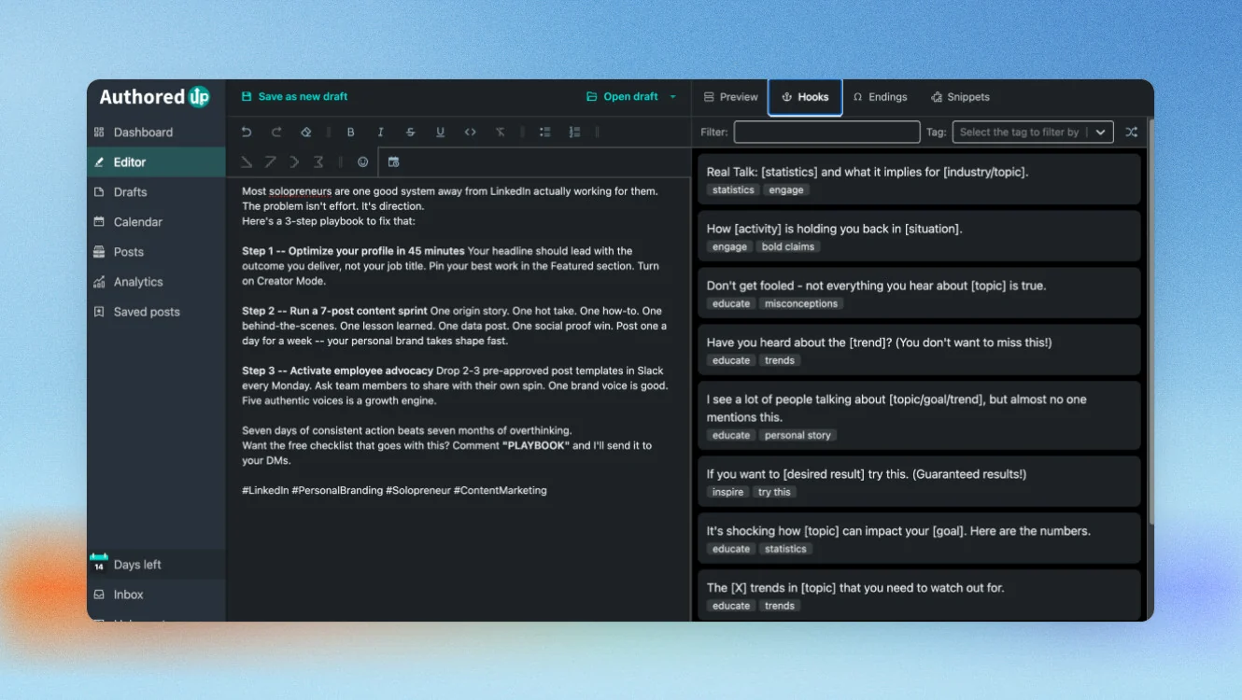Click the Days left counter in the sidebar

[156, 565]
